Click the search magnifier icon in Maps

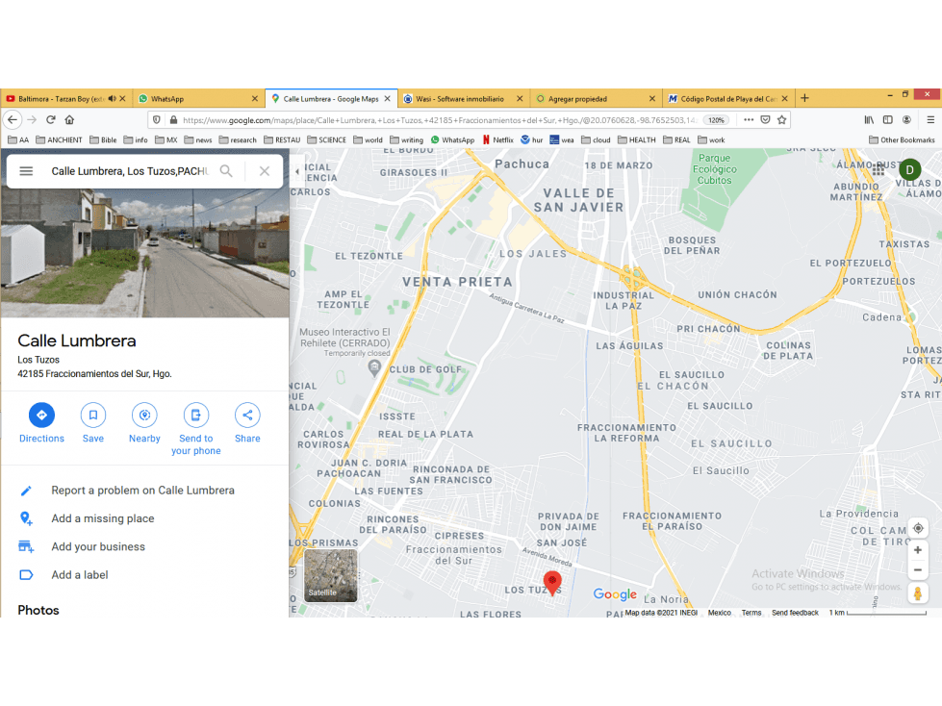coord(226,171)
